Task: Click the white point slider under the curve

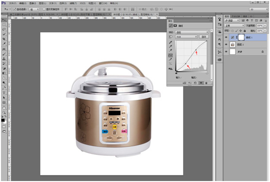Action: click(x=207, y=73)
